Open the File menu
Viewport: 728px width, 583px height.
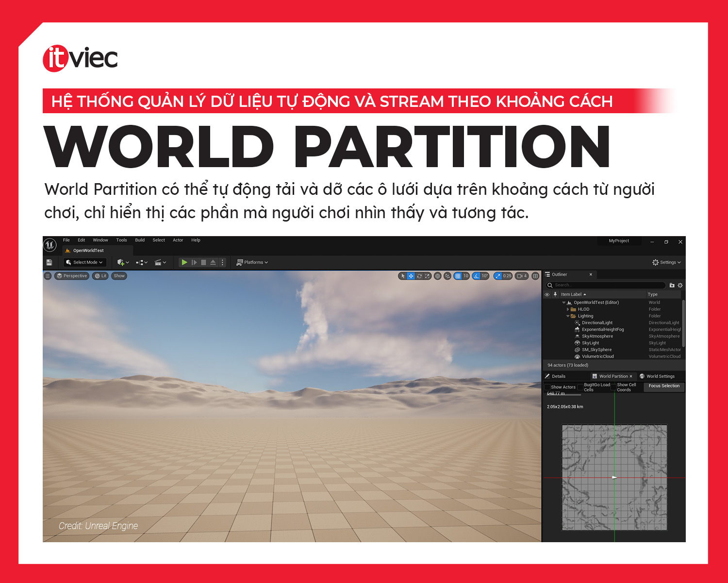pos(66,240)
